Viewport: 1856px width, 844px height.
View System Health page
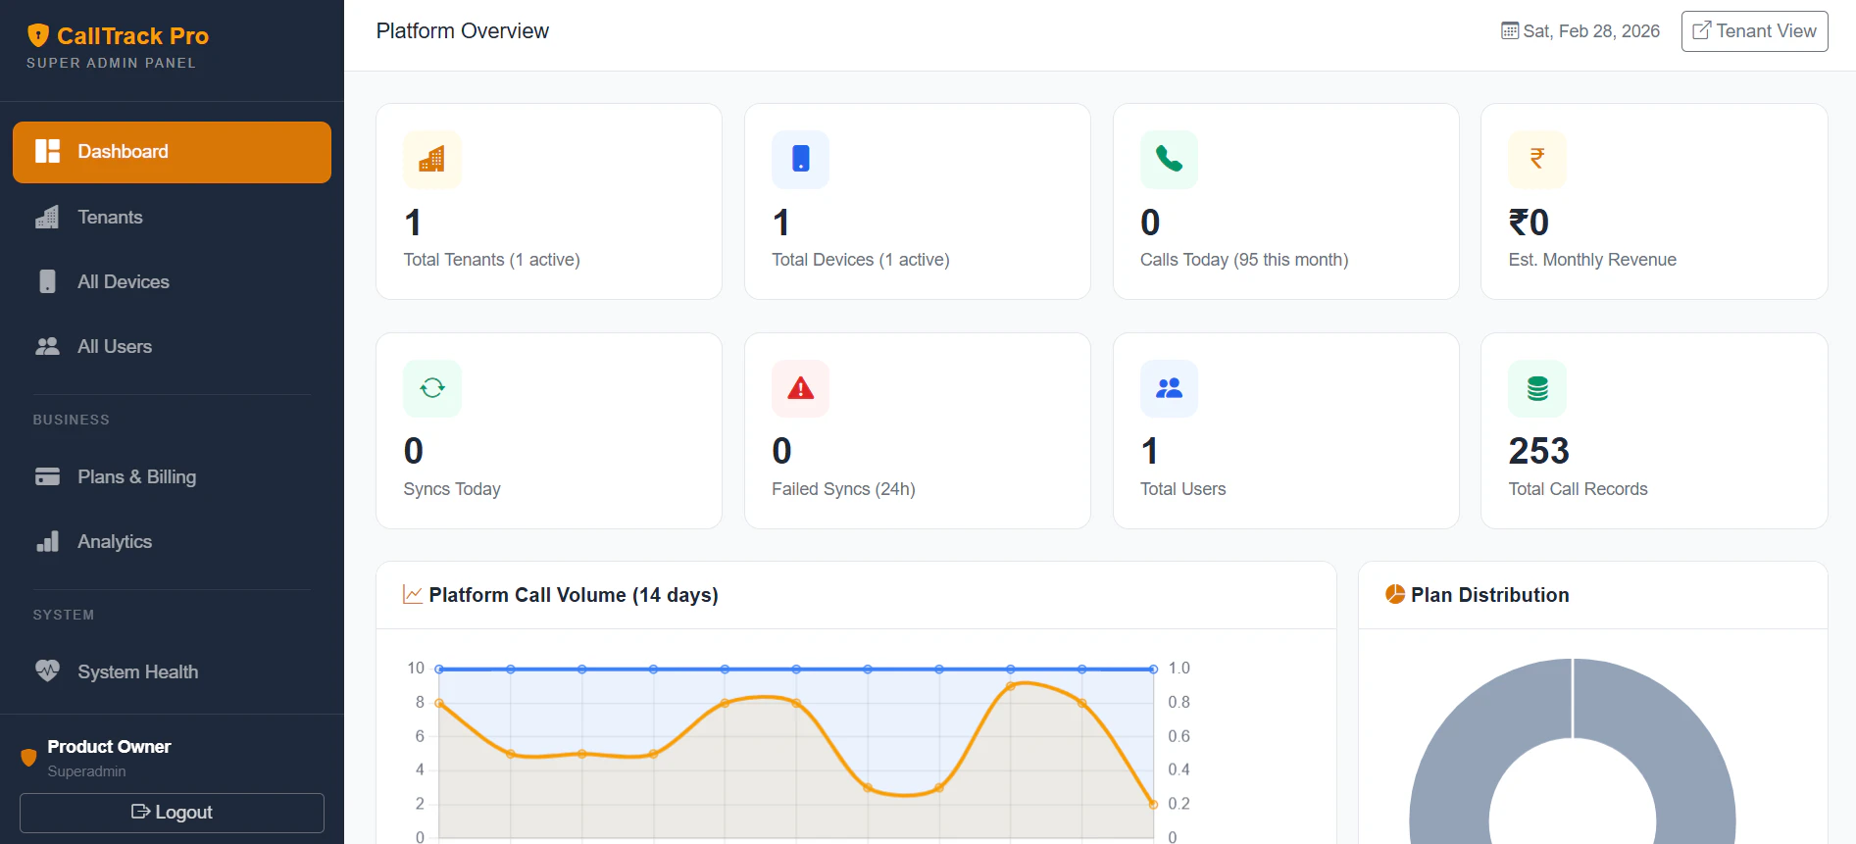coord(172,672)
